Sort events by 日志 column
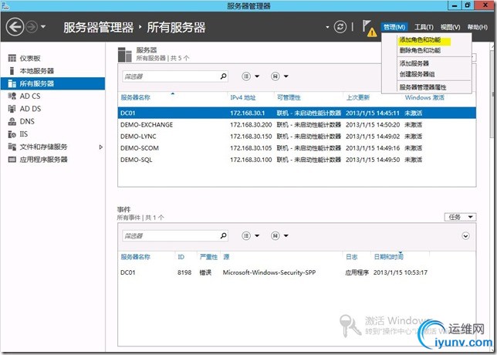Screen dimensions: 497x355 pos(351,257)
